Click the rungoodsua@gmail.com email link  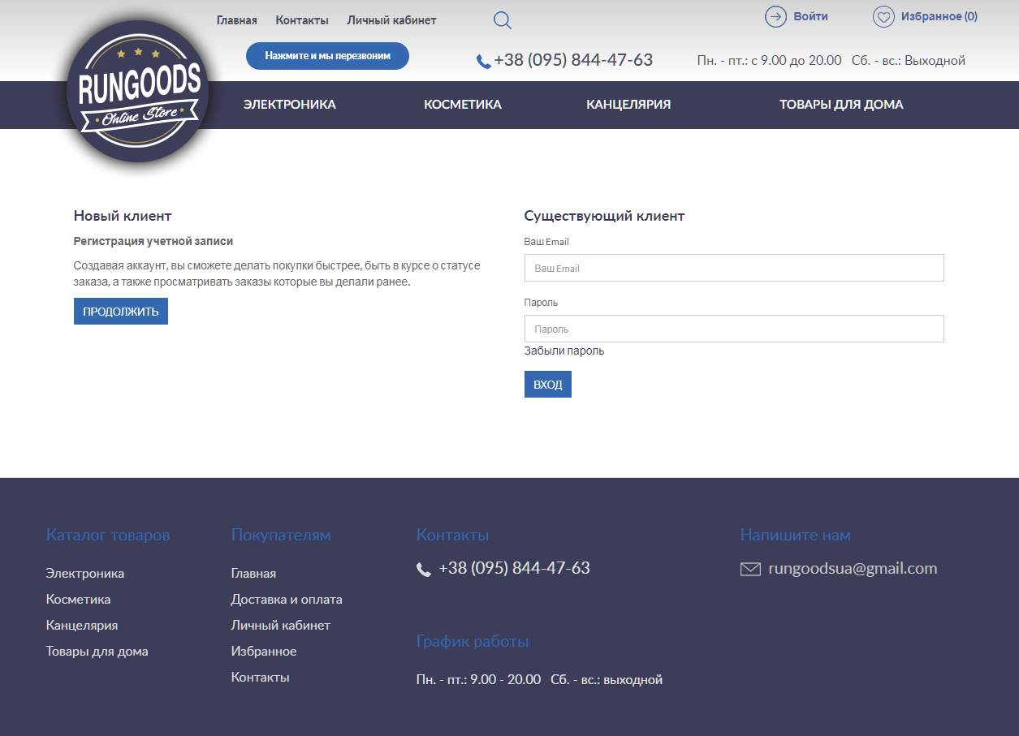coord(853,569)
